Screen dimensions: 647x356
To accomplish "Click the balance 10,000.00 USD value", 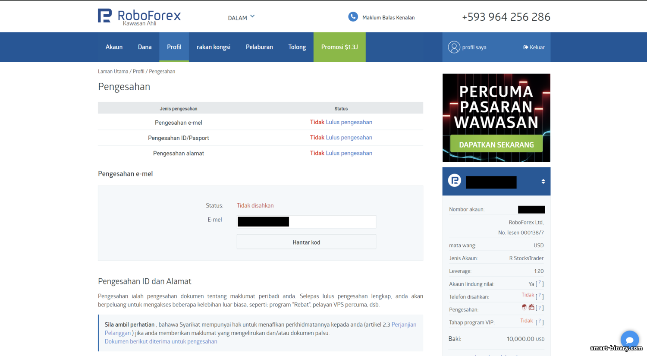I will click(x=525, y=339).
